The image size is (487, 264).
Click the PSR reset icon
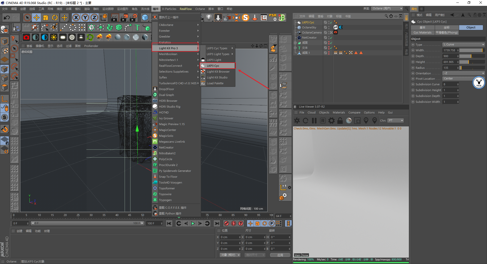(x=273, y=17)
